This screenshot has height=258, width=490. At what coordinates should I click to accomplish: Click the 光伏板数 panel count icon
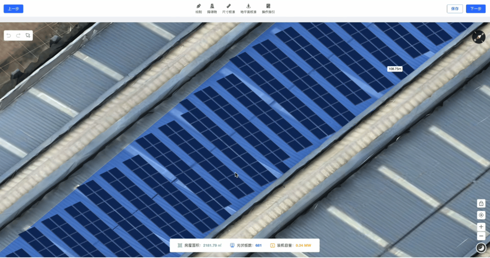coord(232,245)
